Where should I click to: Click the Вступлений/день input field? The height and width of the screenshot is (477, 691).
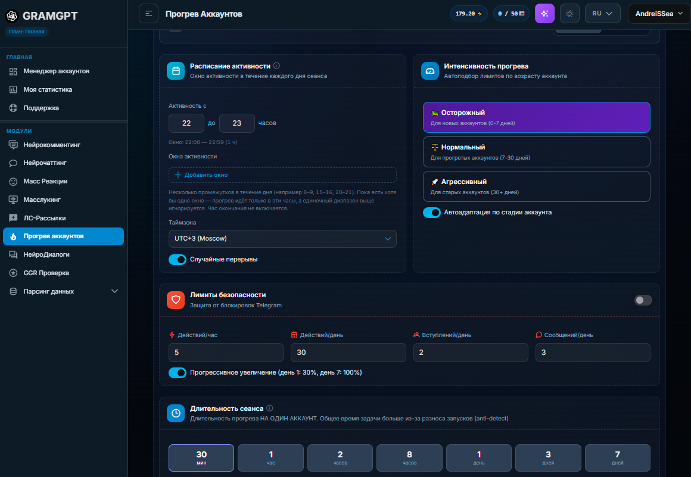click(x=471, y=353)
